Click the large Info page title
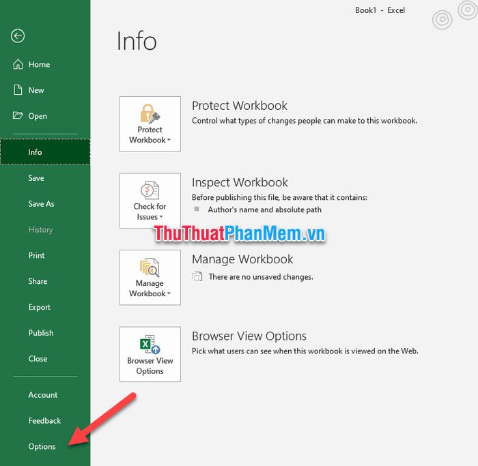 point(137,41)
